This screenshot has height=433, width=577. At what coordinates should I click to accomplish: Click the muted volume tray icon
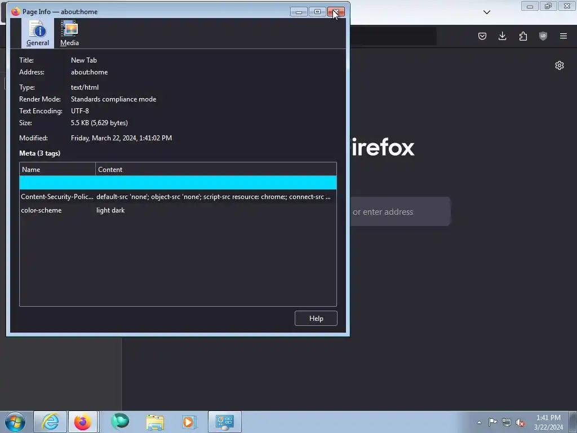pyautogui.click(x=520, y=422)
